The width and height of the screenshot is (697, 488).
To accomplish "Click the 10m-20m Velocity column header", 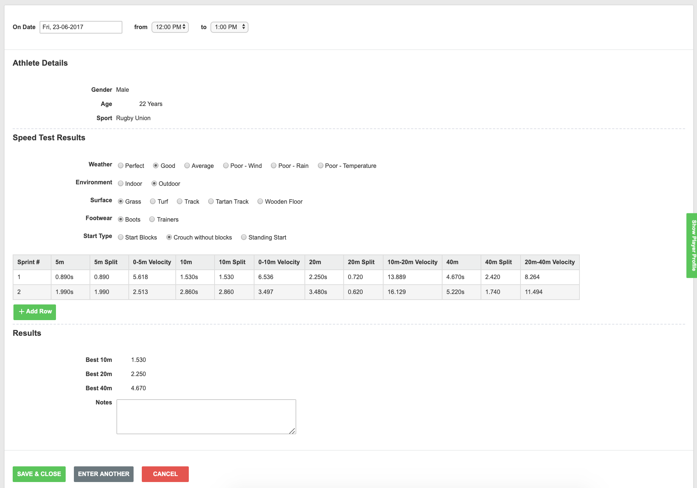I will coord(412,262).
